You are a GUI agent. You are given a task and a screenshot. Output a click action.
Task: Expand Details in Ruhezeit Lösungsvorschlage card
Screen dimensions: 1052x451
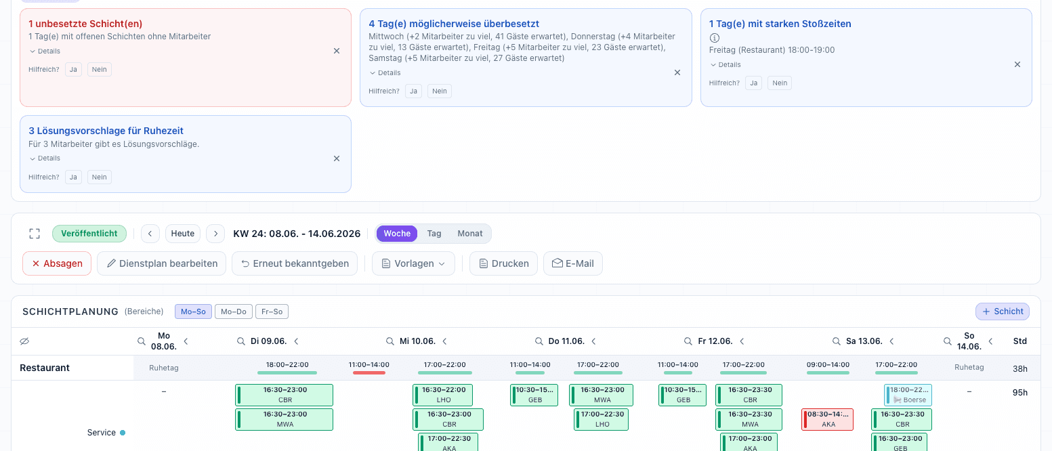[45, 158]
